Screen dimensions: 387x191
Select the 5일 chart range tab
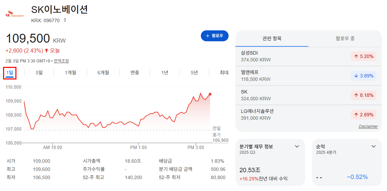(x=39, y=73)
